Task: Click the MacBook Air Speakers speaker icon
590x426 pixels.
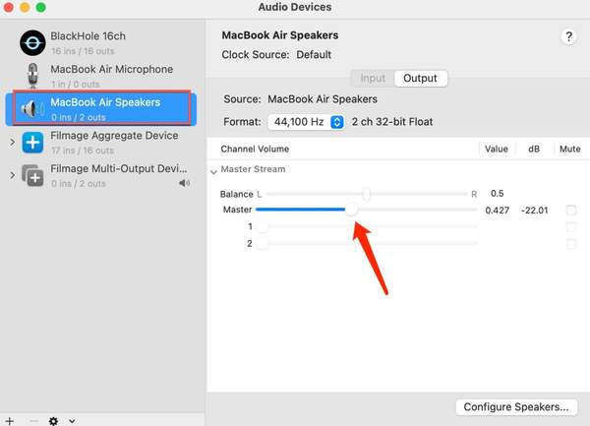Action: point(32,108)
